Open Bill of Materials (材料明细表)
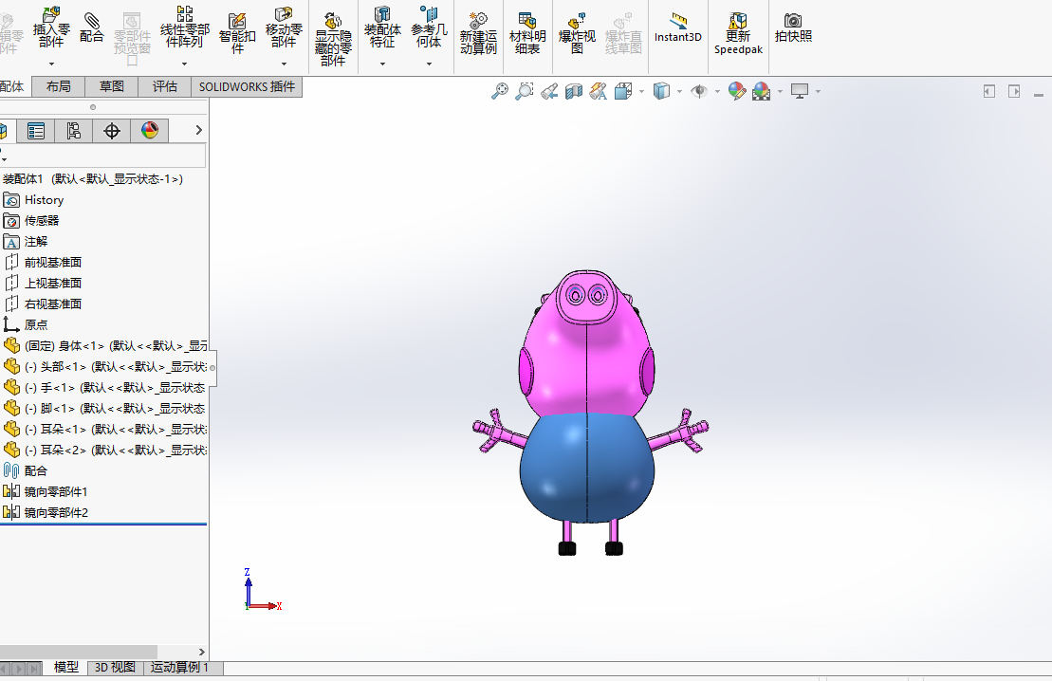The height and width of the screenshot is (681, 1052). [x=527, y=33]
